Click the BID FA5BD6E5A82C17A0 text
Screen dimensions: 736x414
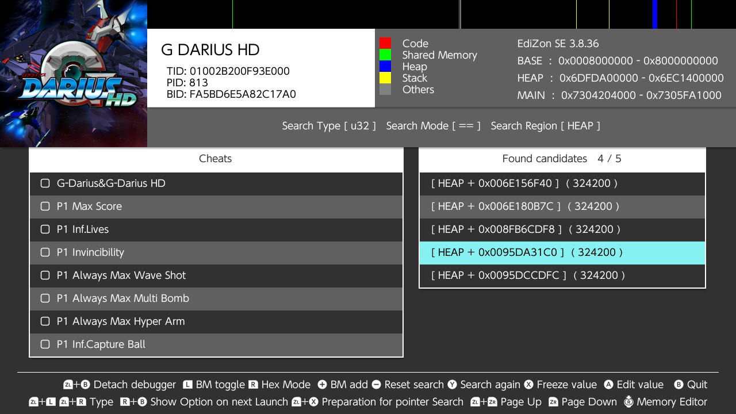(231, 94)
